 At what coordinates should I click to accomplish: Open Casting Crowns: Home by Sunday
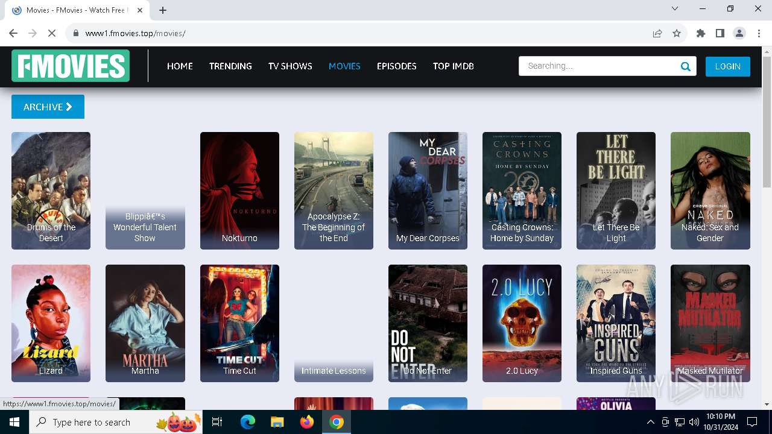tap(522, 190)
